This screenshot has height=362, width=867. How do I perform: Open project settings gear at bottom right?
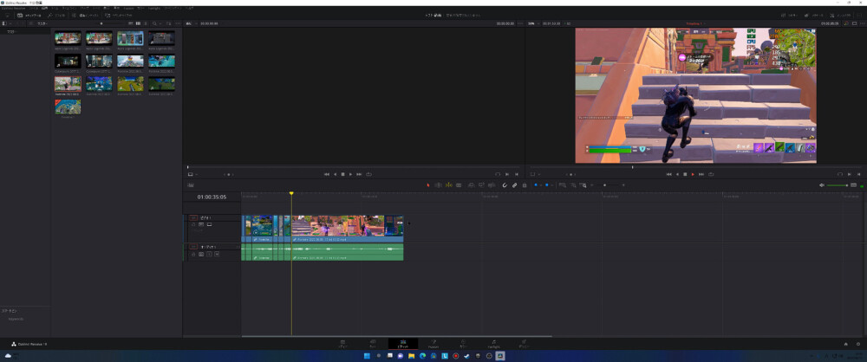(857, 344)
